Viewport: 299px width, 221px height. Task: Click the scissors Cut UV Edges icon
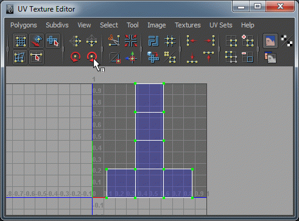click(x=114, y=40)
